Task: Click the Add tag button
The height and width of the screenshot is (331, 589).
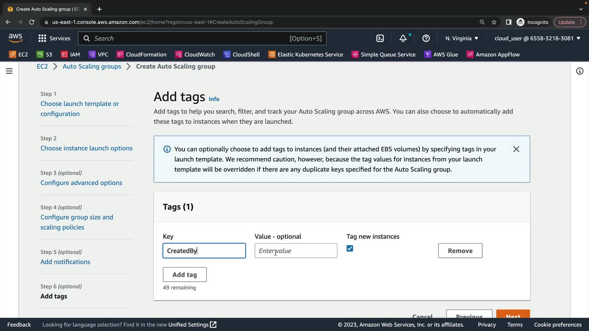Action: tap(185, 275)
